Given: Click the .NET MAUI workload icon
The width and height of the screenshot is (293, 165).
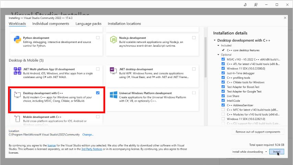Looking at the screenshot, I should point(17,71).
